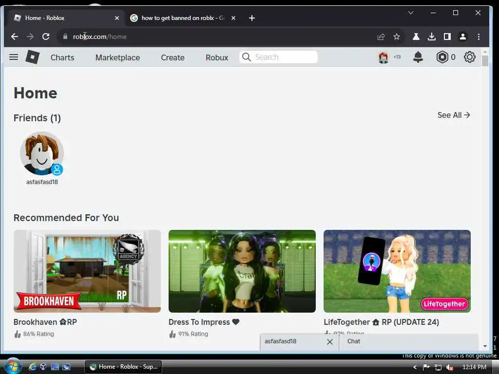Click the page vertical scrollbar thumb

(485, 61)
